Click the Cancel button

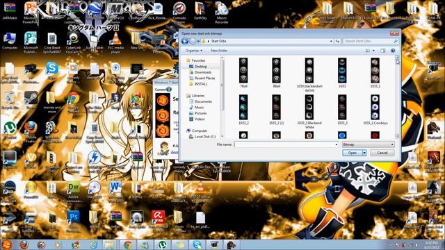point(382,153)
